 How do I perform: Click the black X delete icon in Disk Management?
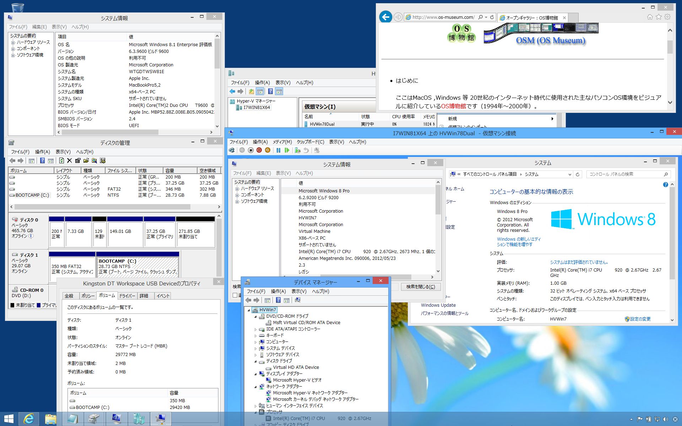(x=69, y=160)
